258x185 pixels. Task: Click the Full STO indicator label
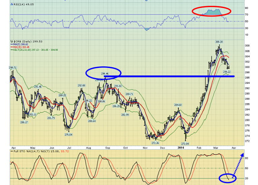(30, 150)
